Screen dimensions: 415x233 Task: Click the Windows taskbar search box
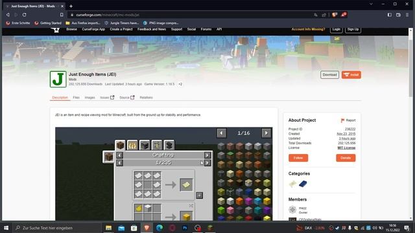tap(57, 228)
